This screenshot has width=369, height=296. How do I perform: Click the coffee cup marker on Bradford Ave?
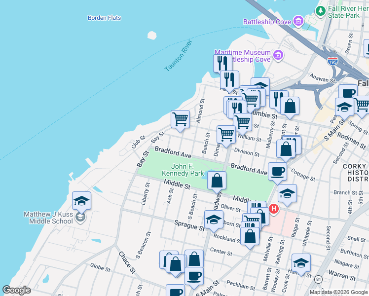[x=277, y=172]
